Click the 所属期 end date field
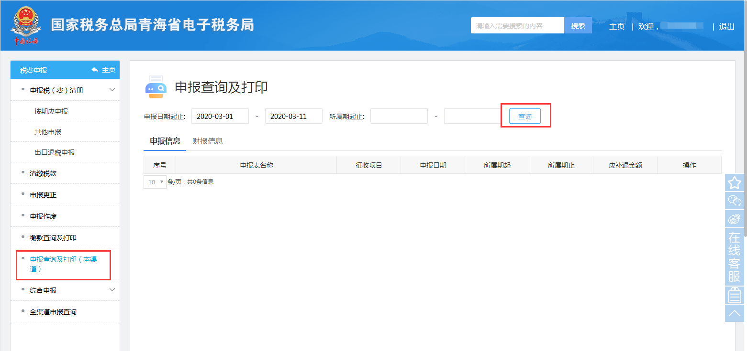 coord(473,116)
